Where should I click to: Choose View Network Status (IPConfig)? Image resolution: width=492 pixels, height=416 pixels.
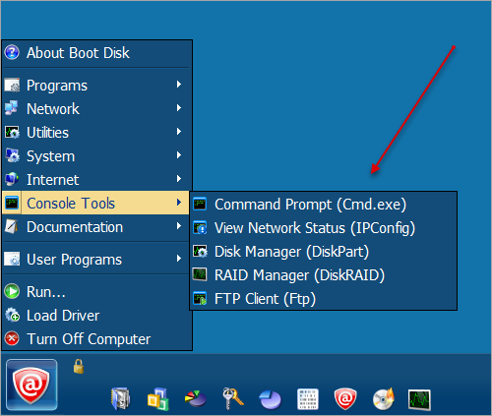323,228
